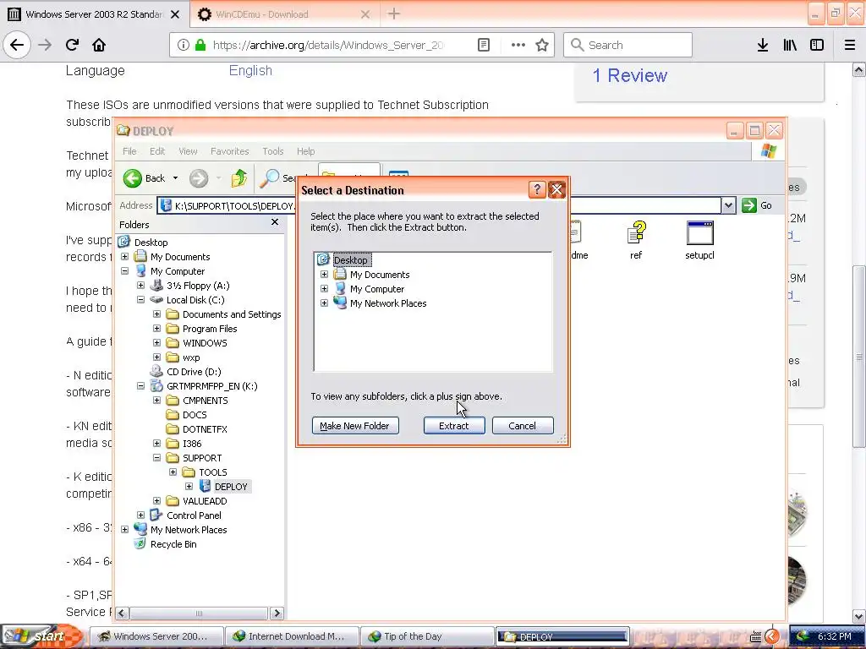Click Back button in DEPLOY window

click(144, 178)
